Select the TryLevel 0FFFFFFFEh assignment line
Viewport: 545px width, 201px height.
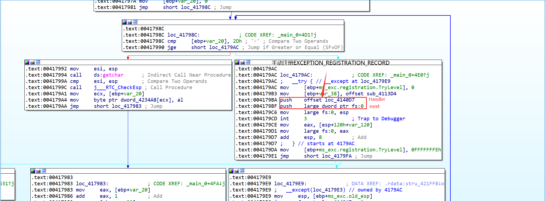click(338, 150)
